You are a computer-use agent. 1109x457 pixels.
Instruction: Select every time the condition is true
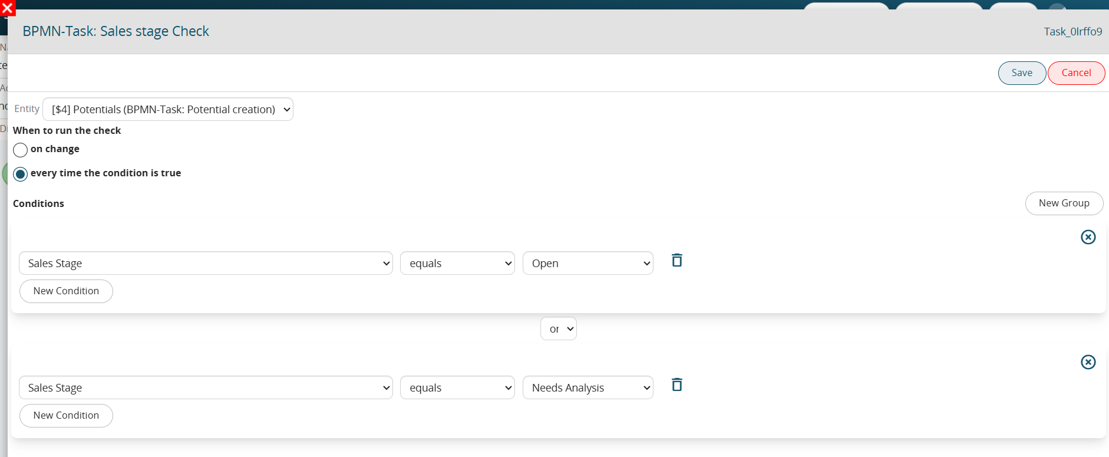coord(20,174)
